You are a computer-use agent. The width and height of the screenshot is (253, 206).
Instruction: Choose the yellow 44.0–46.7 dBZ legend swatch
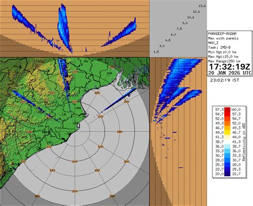click(227, 133)
